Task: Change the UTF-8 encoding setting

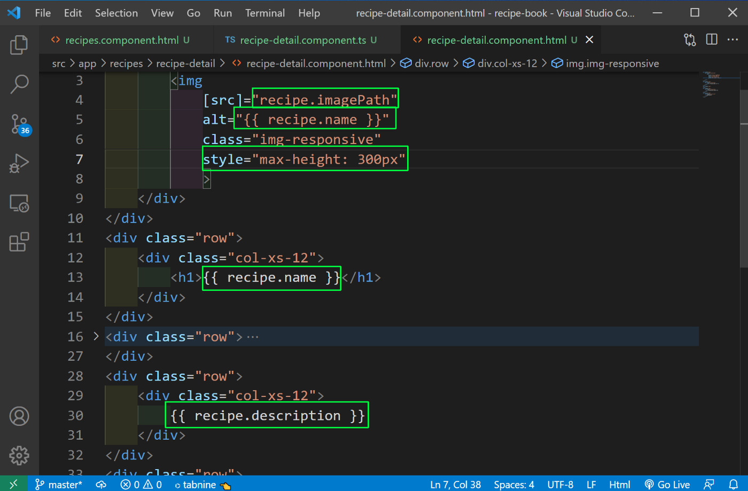Action: tap(560, 485)
